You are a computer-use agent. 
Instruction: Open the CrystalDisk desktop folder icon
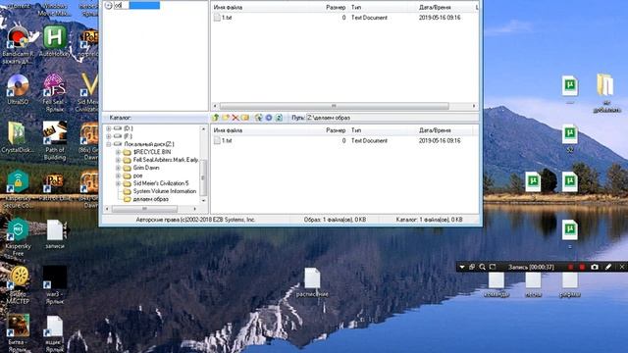17,138
